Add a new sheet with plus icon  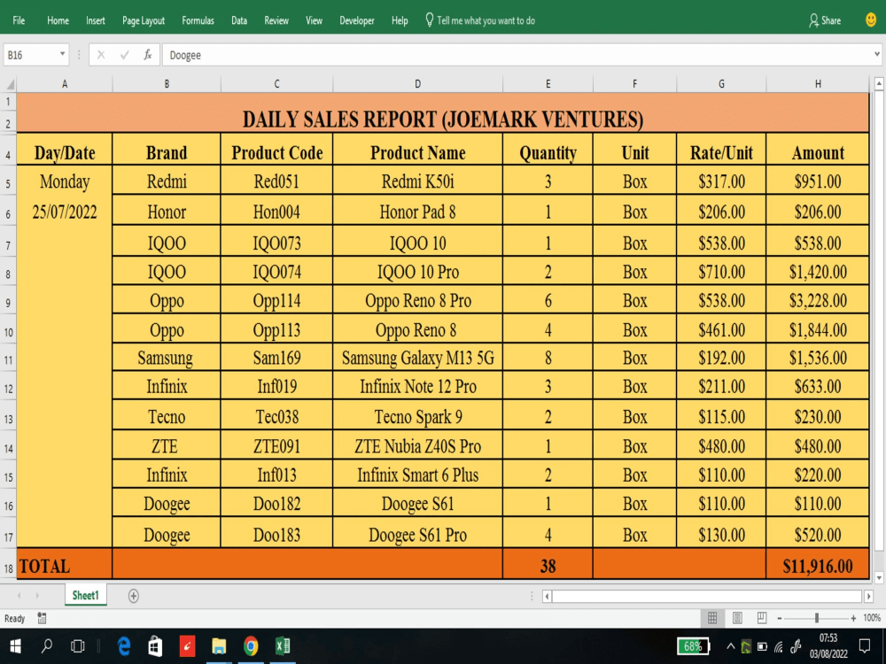point(134,596)
